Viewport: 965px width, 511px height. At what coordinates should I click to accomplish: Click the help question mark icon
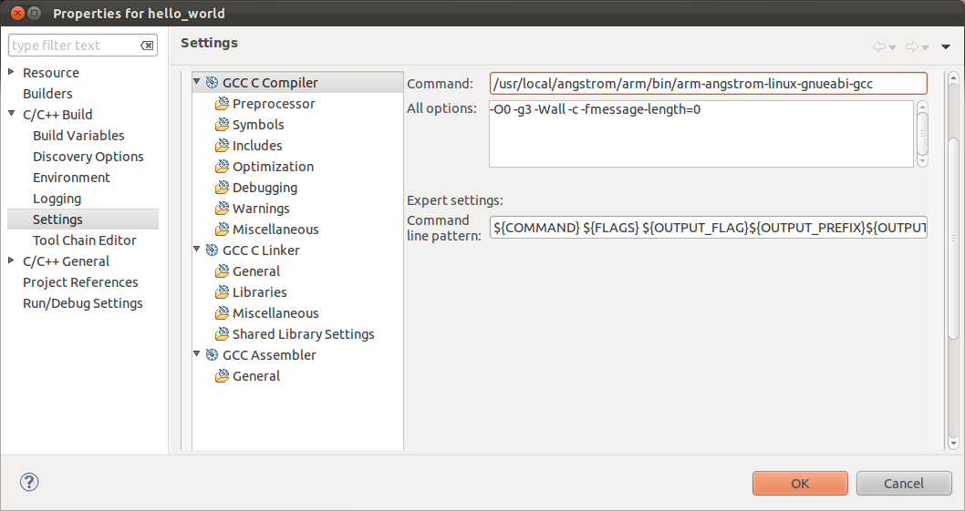pos(29,482)
